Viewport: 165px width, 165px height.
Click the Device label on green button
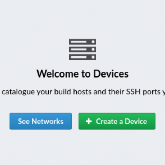136,121
